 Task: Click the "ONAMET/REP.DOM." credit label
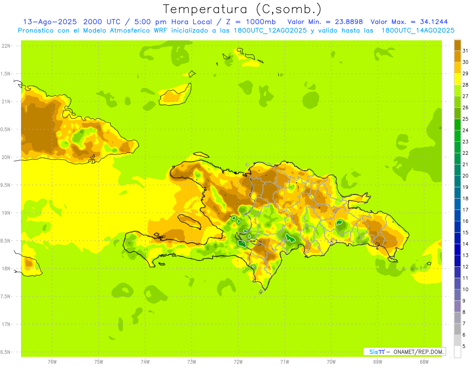click(x=418, y=352)
